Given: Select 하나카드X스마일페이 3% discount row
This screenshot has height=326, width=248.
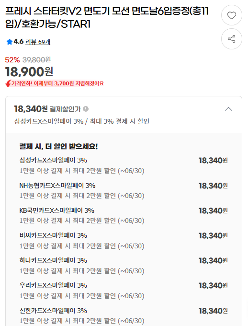Looking at the screenshot, I should point(124,266).
